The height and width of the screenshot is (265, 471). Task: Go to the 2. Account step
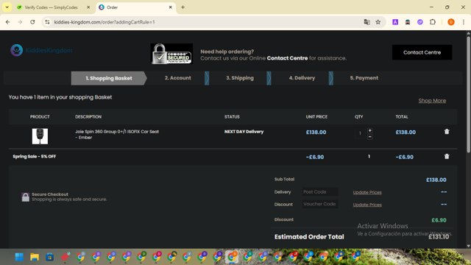tap(178, 78)
